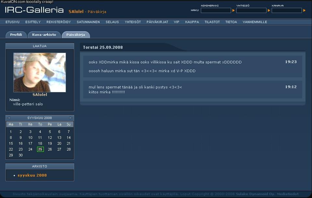312x198 pixels.
Task: Focus the Nimimerkki search field
Action: click(216, 10)
